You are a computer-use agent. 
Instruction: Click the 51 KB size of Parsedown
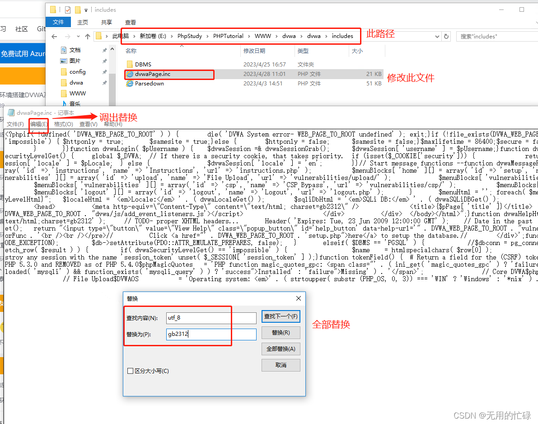[374, 84]
